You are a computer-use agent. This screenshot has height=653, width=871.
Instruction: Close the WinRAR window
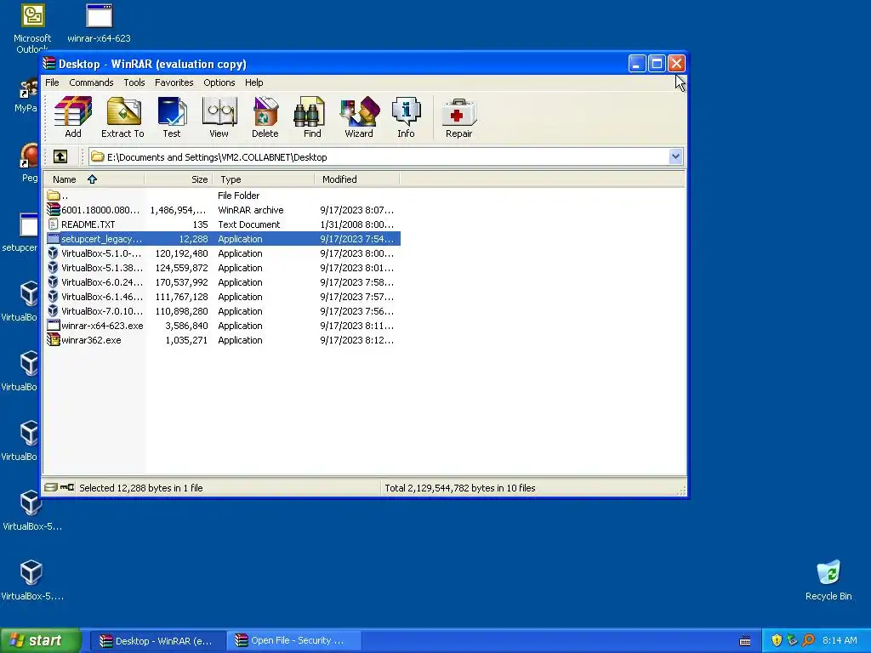676,63
